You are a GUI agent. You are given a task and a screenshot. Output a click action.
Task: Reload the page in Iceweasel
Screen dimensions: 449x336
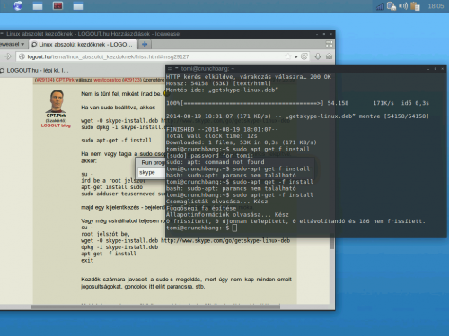[x=304, y=56]
